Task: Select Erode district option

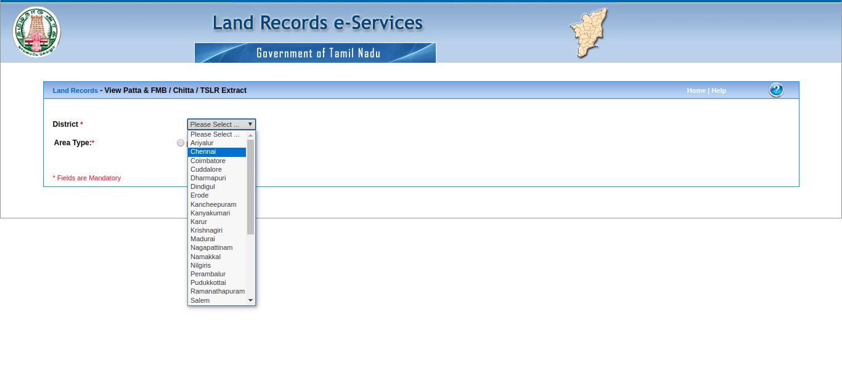Action: tap(217, 195)
